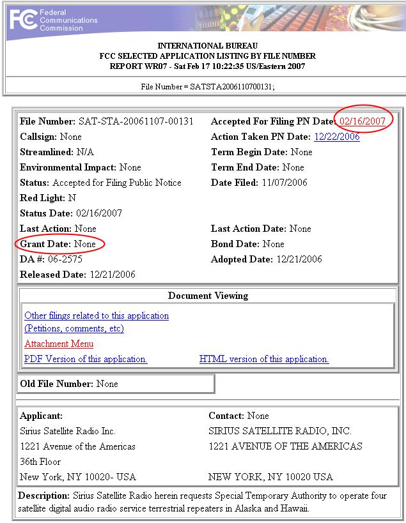Open PDF Version of this application
Image resolution: width=406 pixels, height=523 pixels.
coord(86,359)
